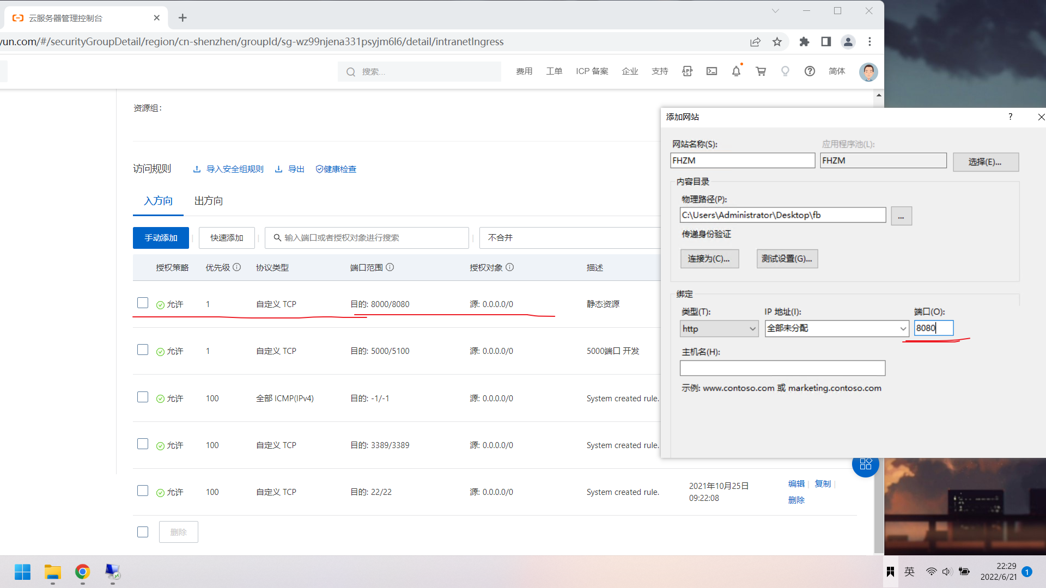Click the share page icon in address bar
This screenshot has width=1046, height=588.
pyautogui.click(x=755, y=42)
